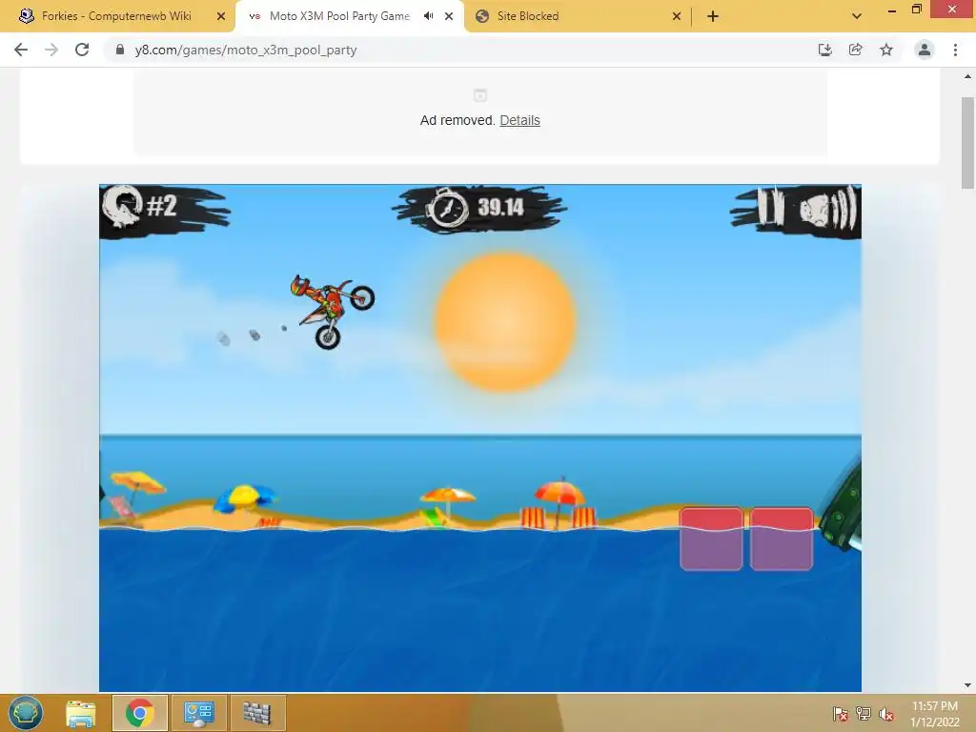Click the right red block in water
Image resolution: width=976 pixels, height=732 pixels.
tap(782, 539)
